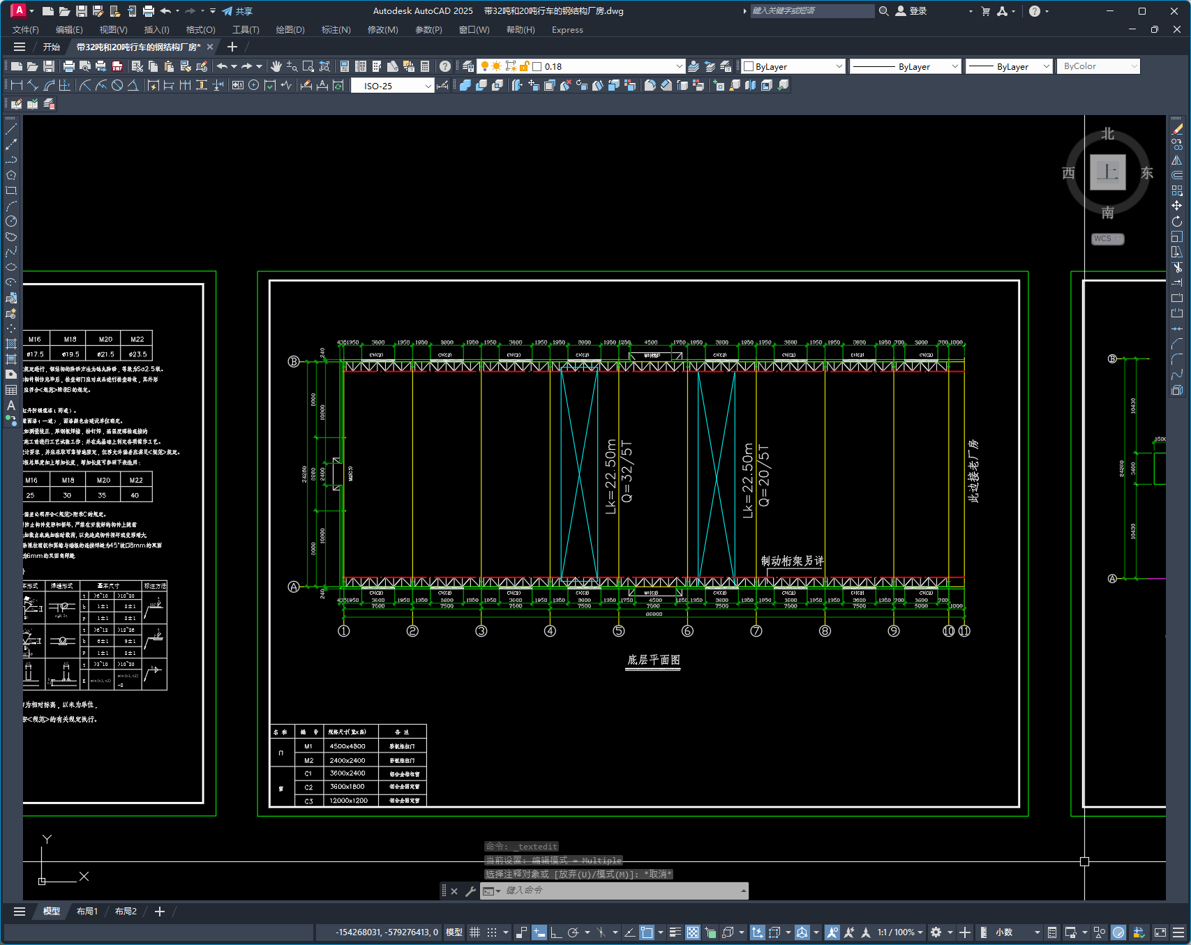Toggle lineweight display in status bar
Screen dimensions: 1191x945
click(675, 932)
